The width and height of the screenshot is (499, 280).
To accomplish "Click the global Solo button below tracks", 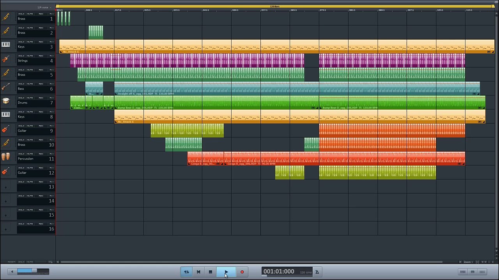I will (x=21, y=262).
